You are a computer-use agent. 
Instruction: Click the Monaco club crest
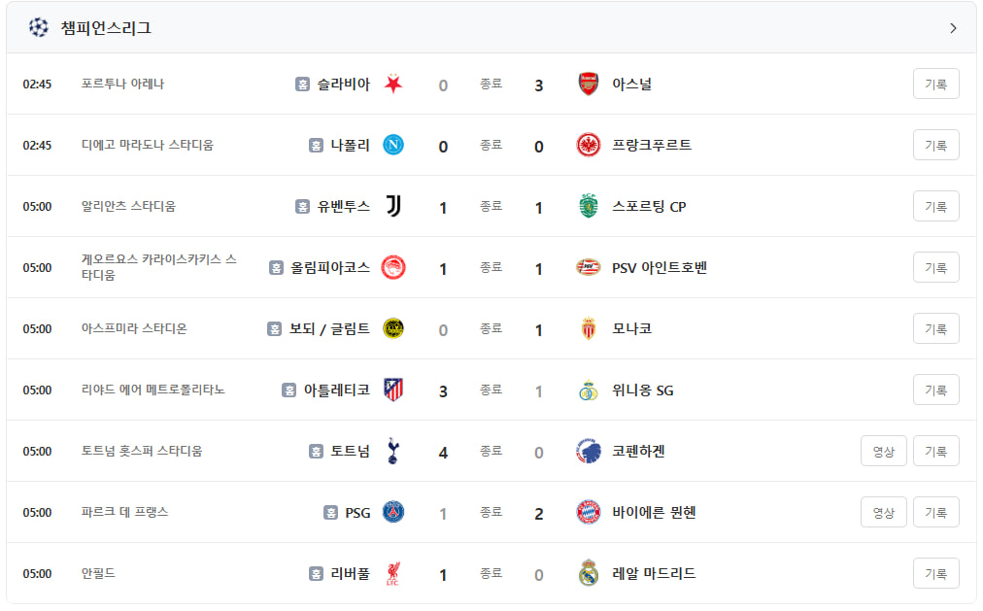coord(588,328)
